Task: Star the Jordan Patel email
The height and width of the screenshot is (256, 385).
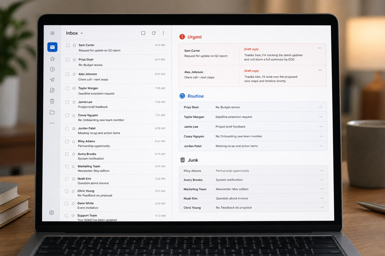Action: (74, 128)
